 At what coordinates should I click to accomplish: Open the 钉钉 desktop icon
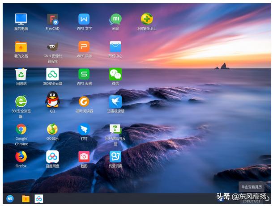click(84, 129)
